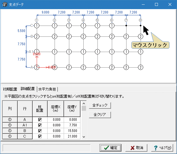Toggle pile support at column 2 row A1
The width and height of the screenshot is (177, 154).
(55, 52)
